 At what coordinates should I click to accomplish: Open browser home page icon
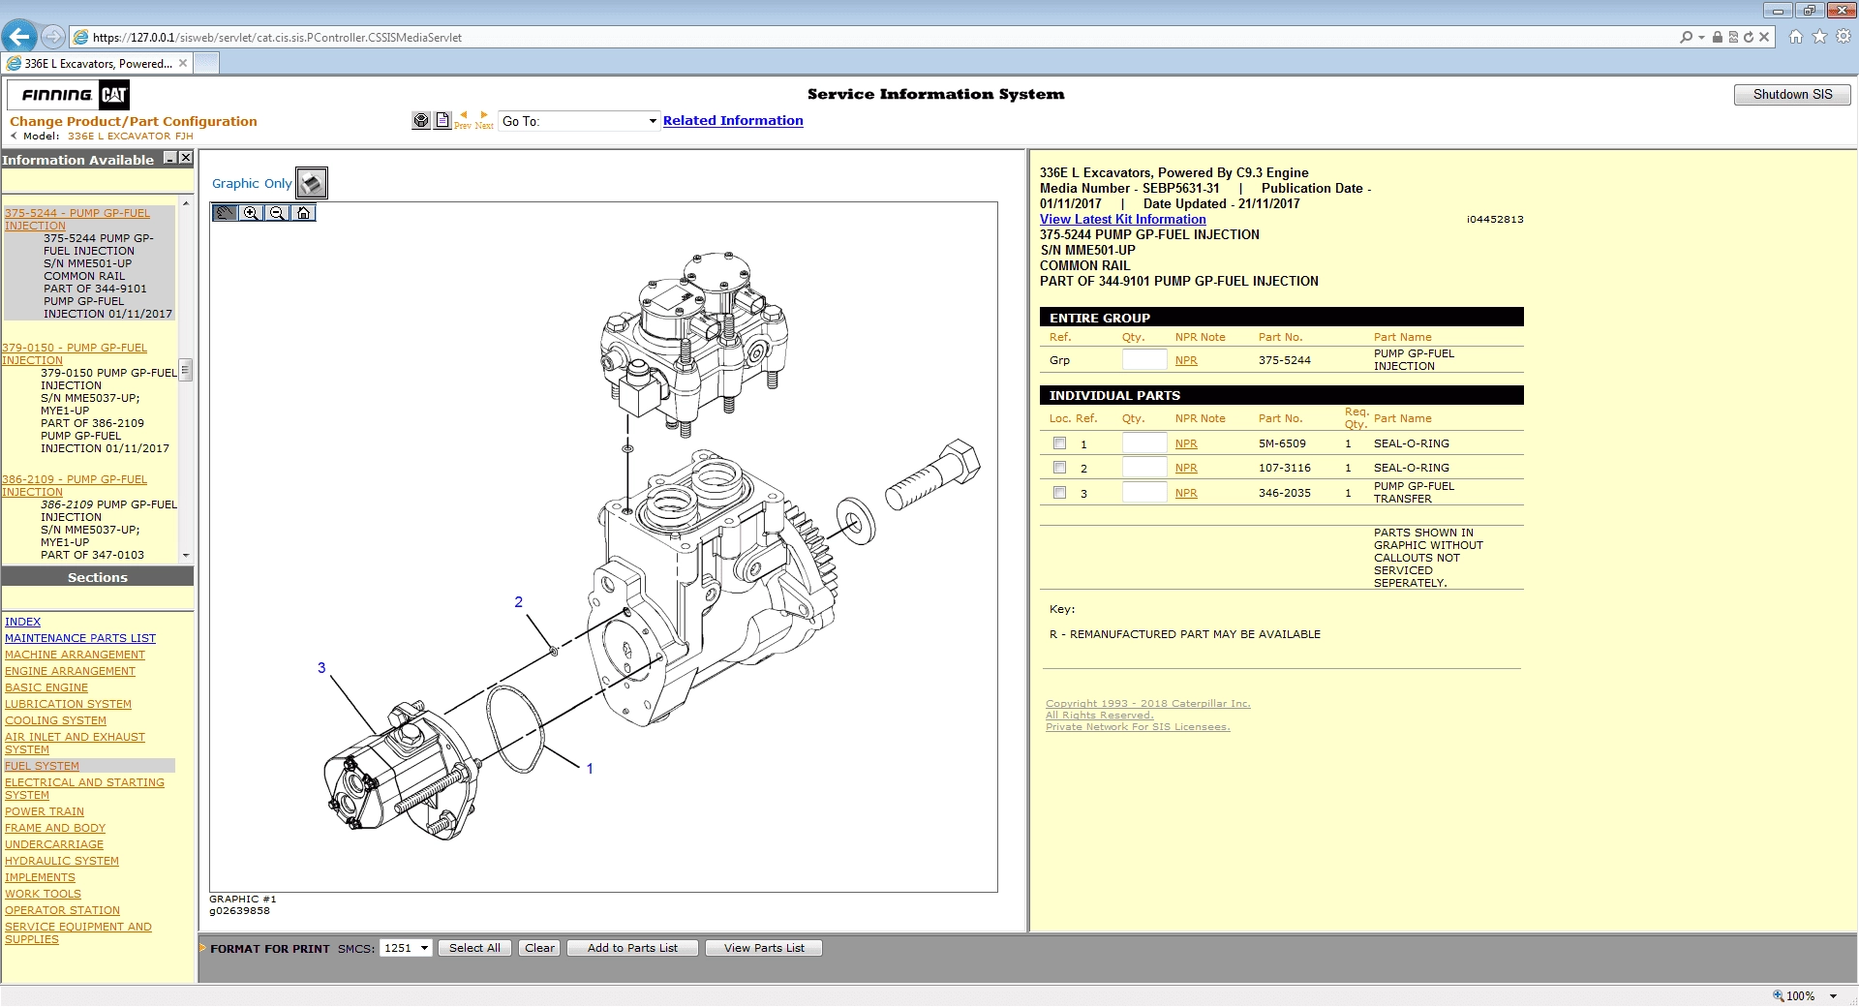click(1796, 37)
